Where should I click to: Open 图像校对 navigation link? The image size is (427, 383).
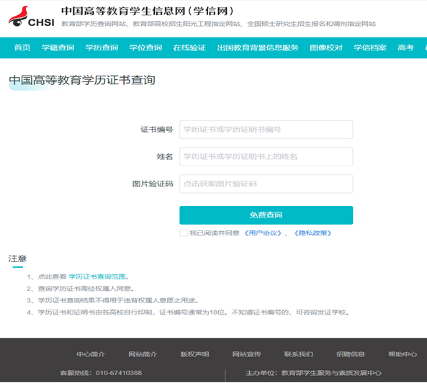326,48
